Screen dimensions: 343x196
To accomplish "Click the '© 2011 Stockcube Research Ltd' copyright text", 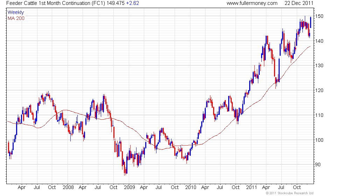I will pyautogui.click(x=290, y=193).
